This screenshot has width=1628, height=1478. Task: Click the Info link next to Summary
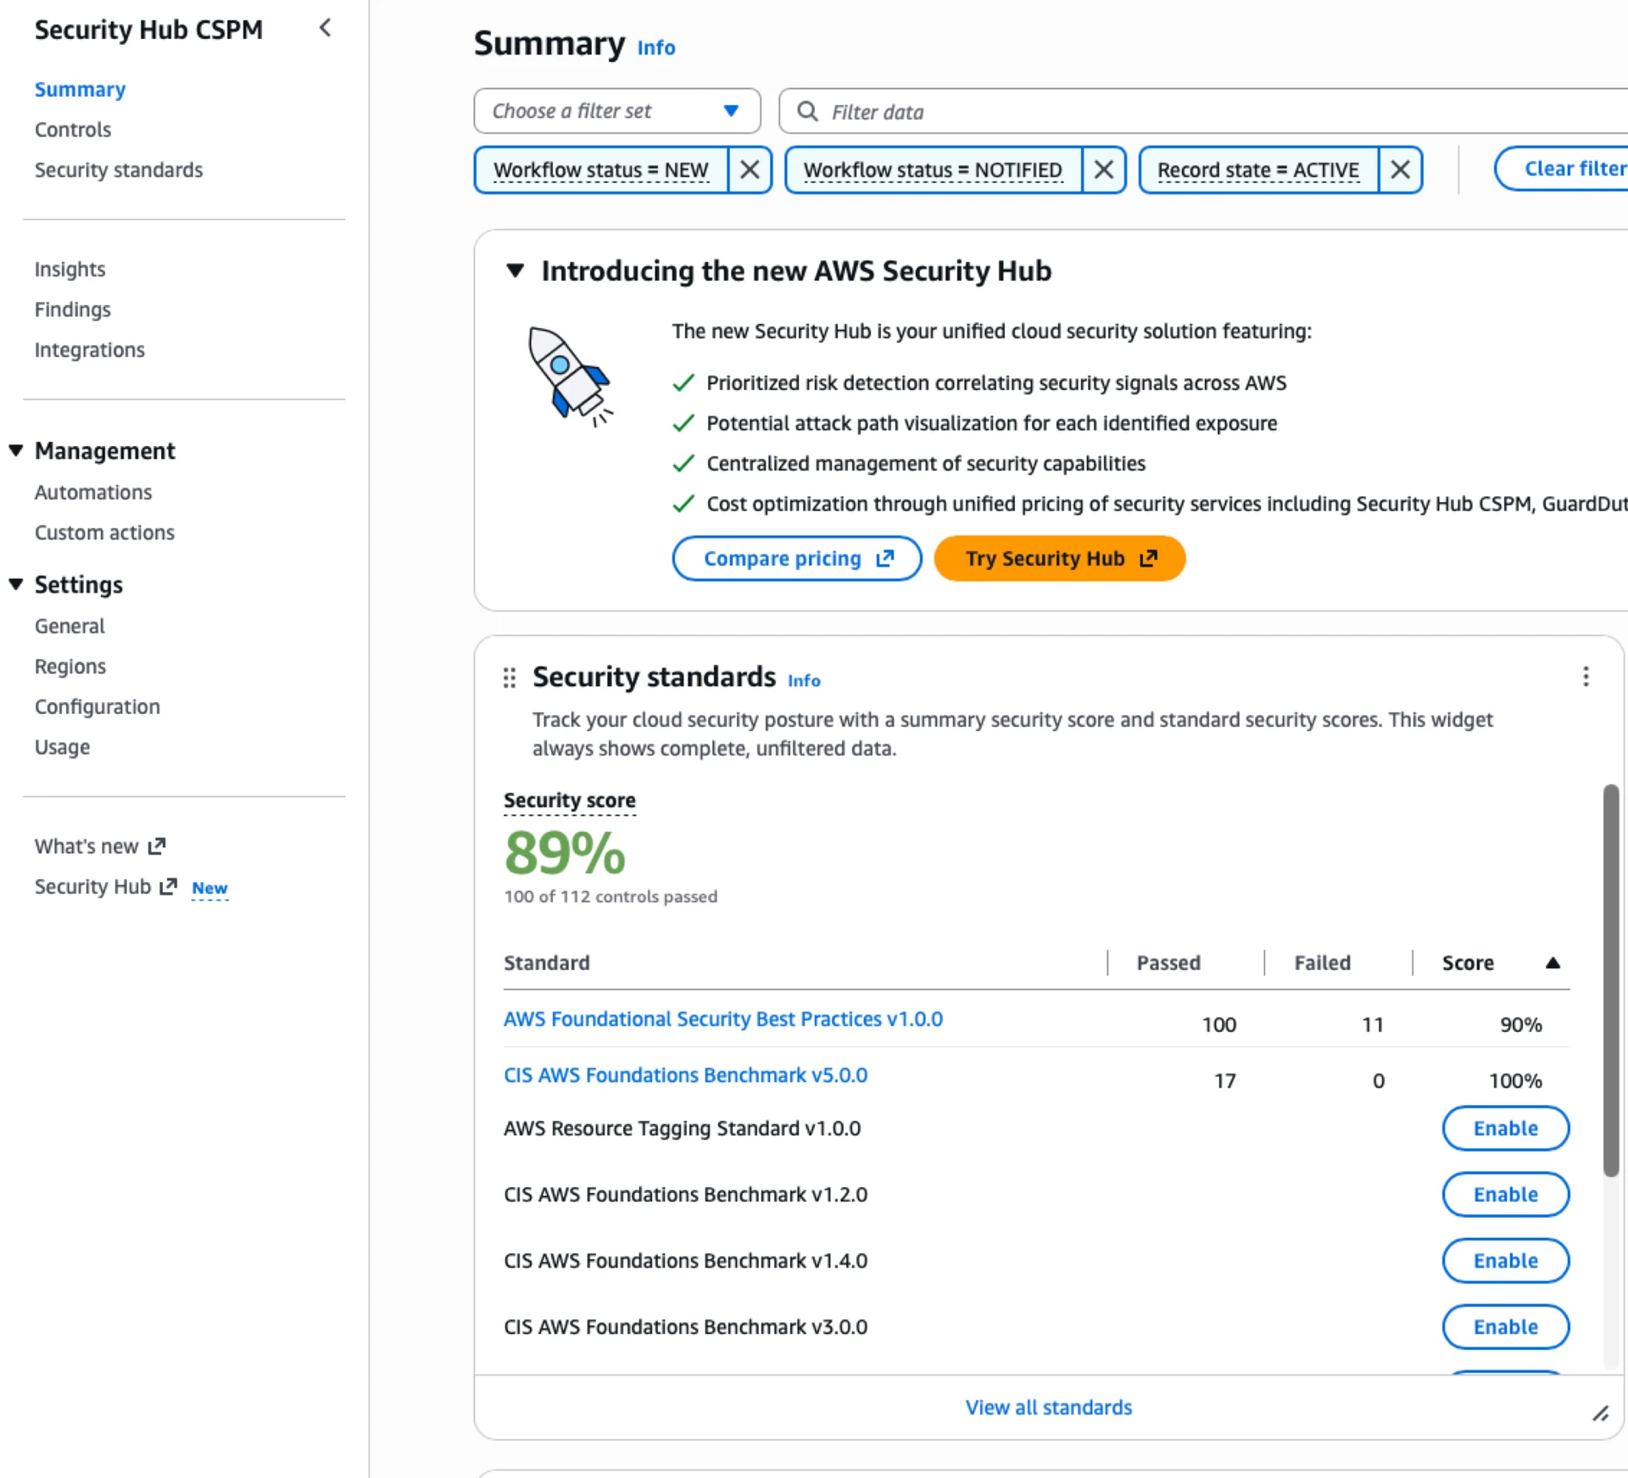coord(656,47)
